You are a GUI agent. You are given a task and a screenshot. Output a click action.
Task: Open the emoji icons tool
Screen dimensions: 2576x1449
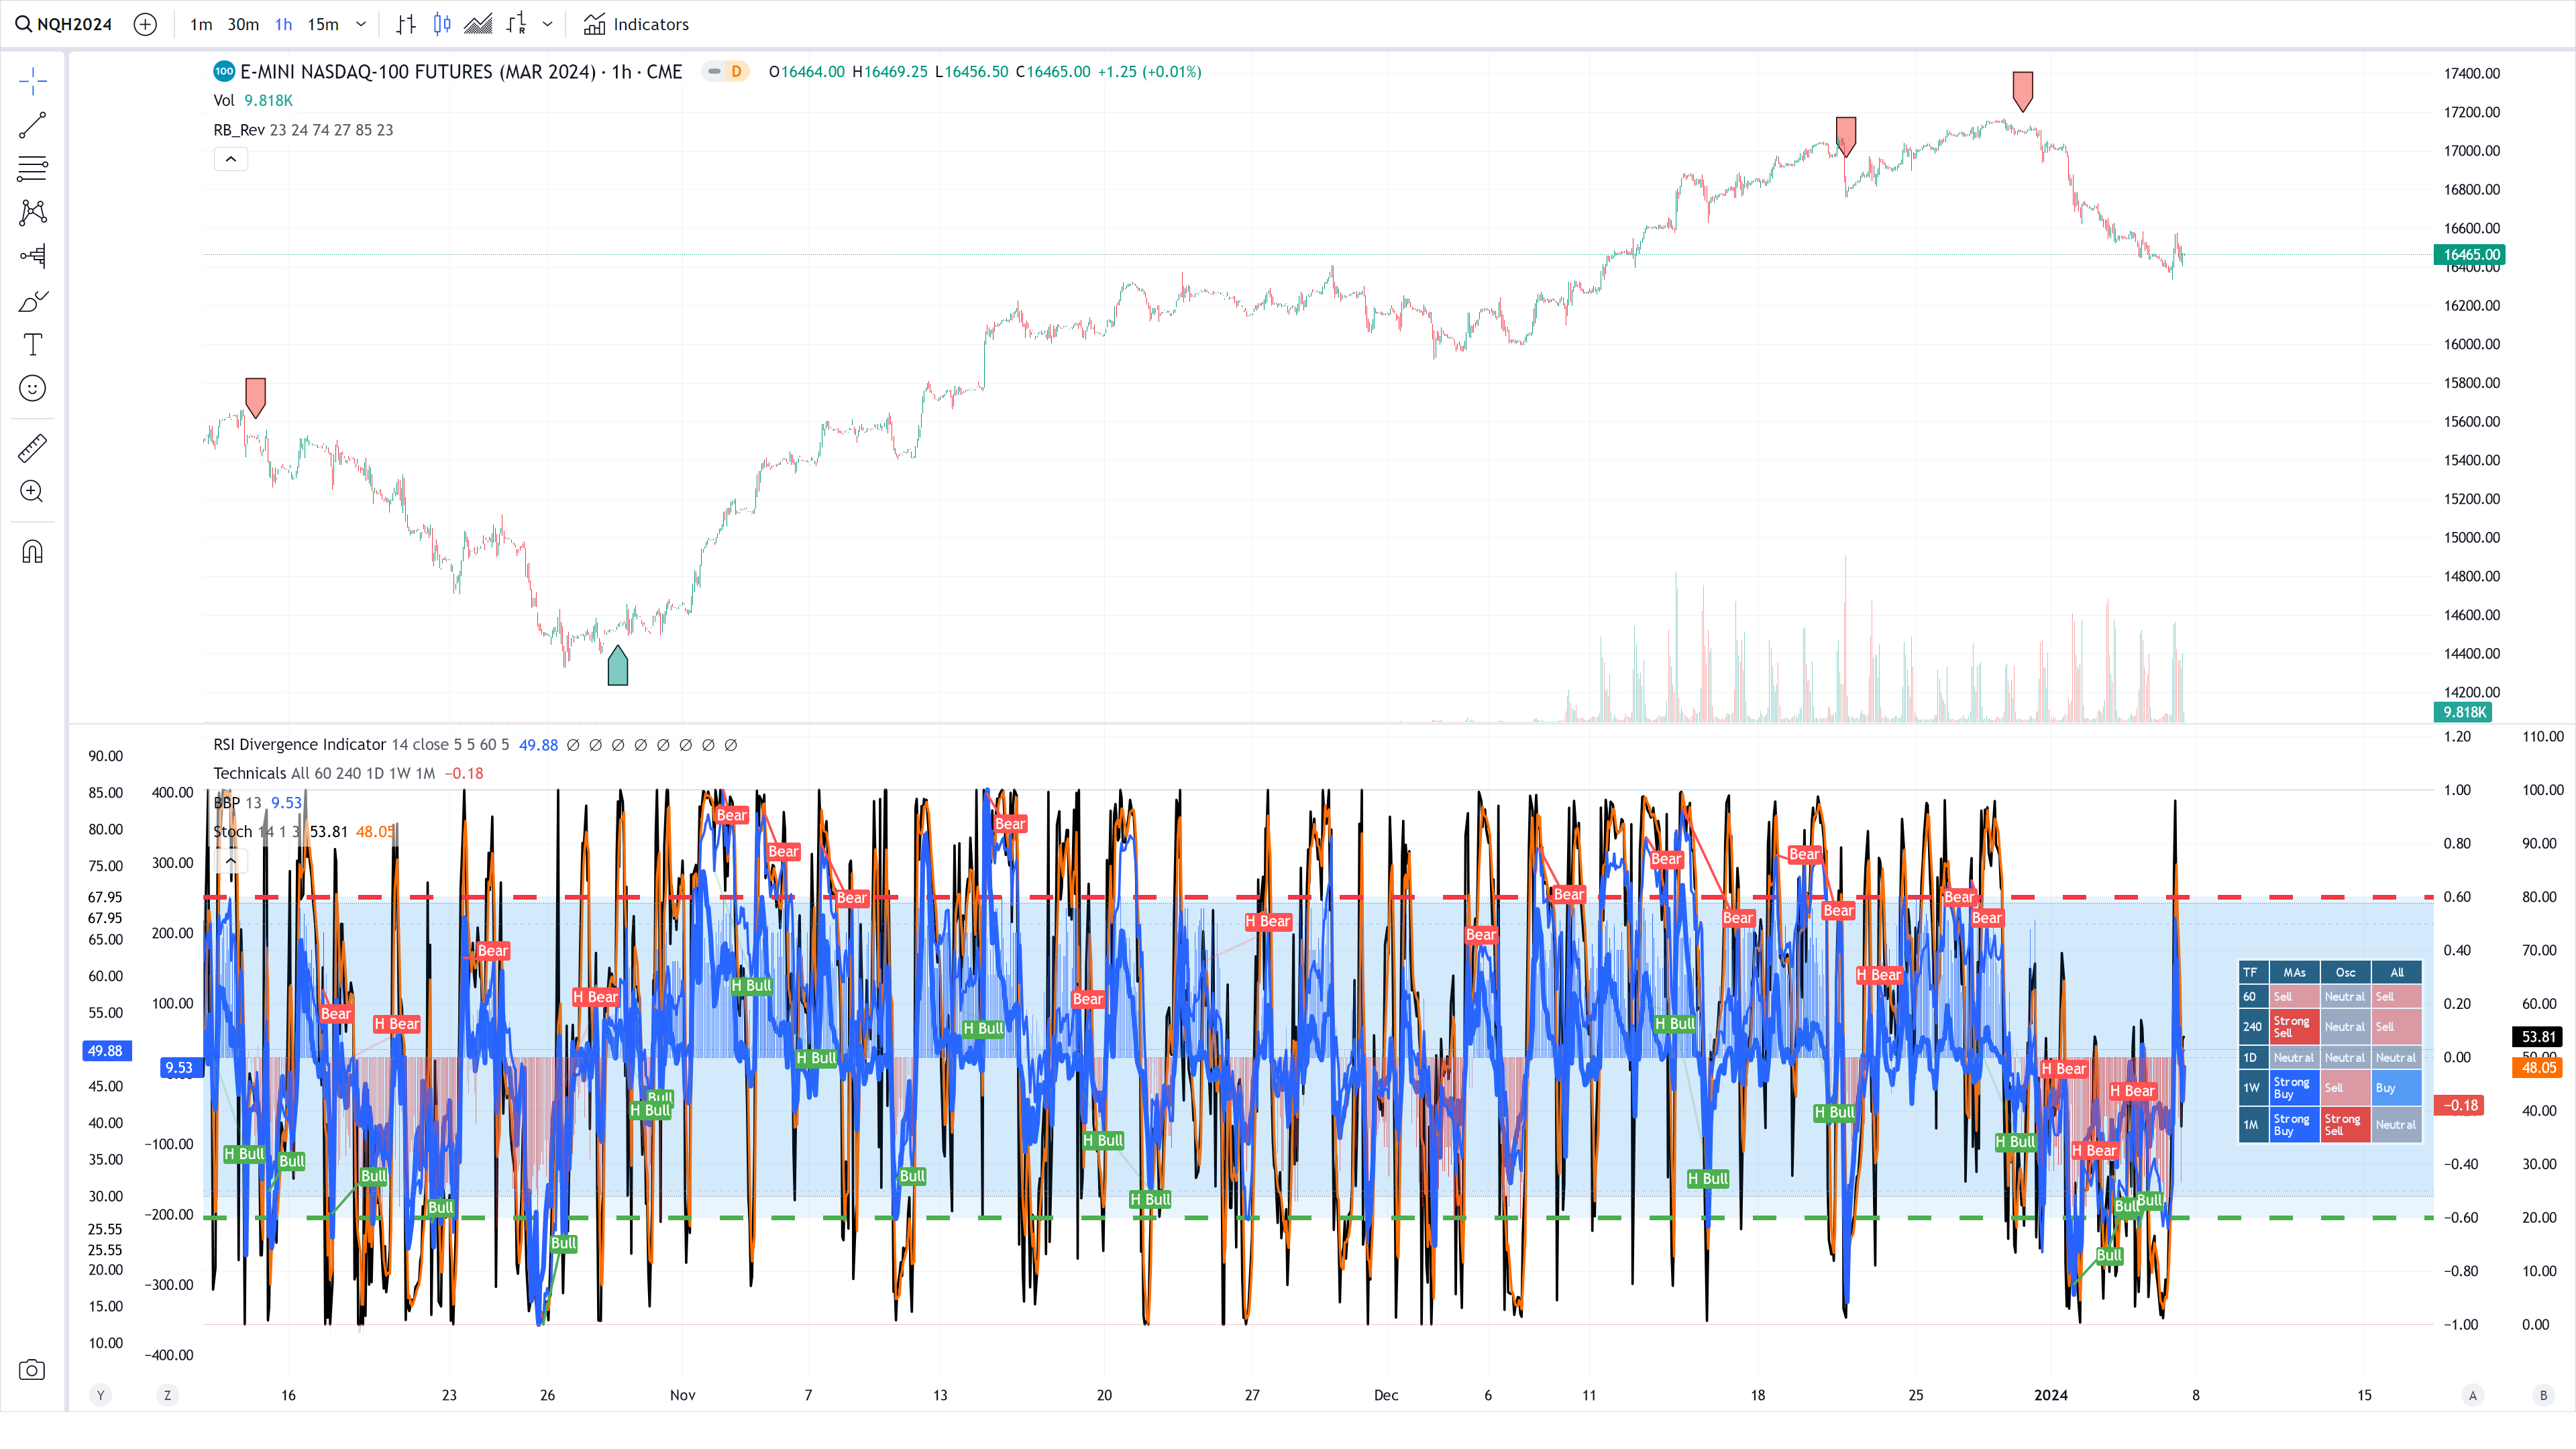click(32, 388)
